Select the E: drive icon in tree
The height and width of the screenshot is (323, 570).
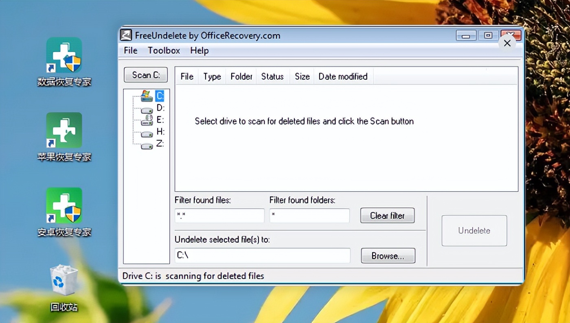pos(147,120)
